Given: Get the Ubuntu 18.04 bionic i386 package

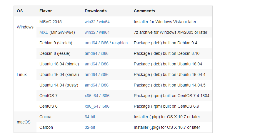Looking at the screenshot, I should (x=104, y=64).
